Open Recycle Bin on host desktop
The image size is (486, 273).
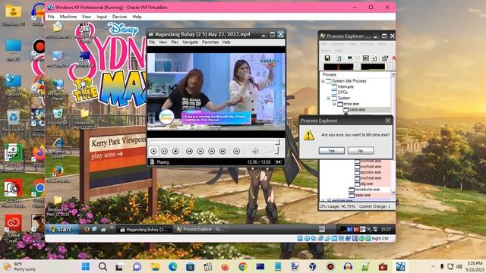click(x=13, y=121)
